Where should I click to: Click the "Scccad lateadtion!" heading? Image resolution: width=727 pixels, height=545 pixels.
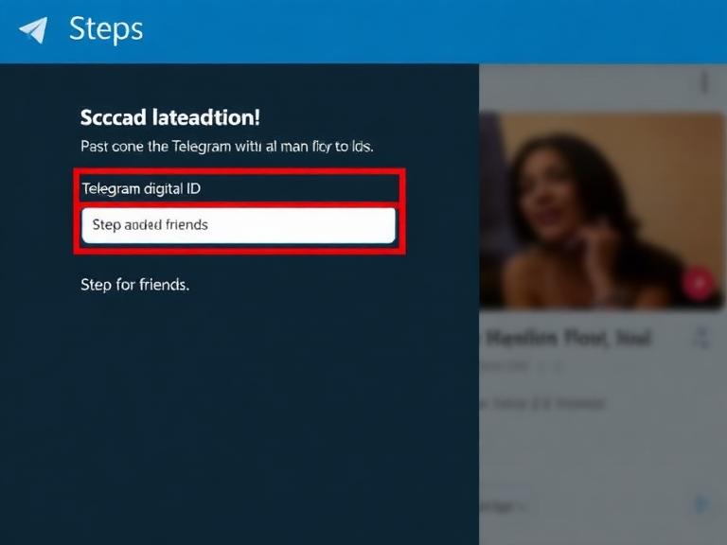click(x=170, y=117)
